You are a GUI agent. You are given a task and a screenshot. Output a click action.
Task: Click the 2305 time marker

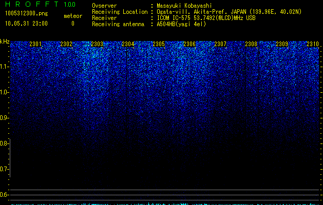point(159,44)
